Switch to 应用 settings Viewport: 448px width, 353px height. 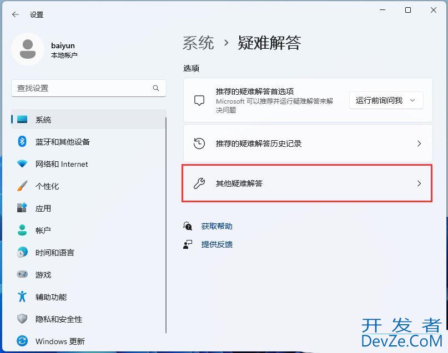coord(88,208)
